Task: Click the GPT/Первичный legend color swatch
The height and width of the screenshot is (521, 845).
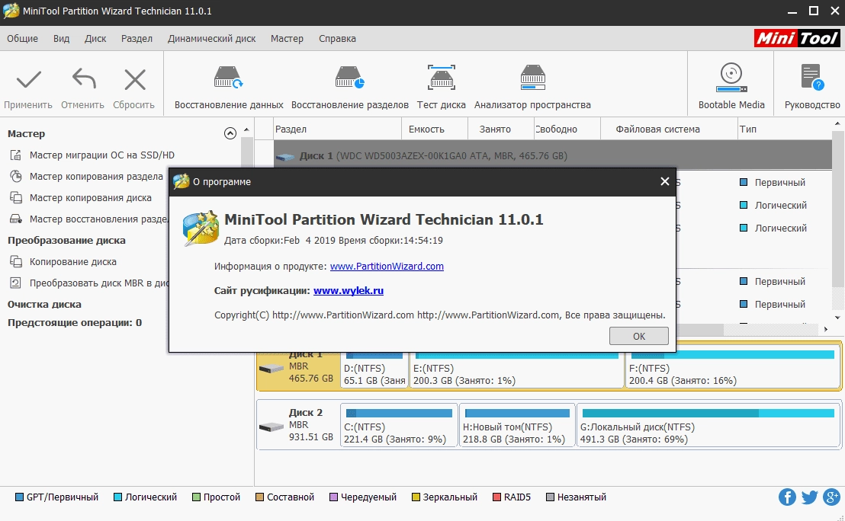Action: click(x=19, y=497)
